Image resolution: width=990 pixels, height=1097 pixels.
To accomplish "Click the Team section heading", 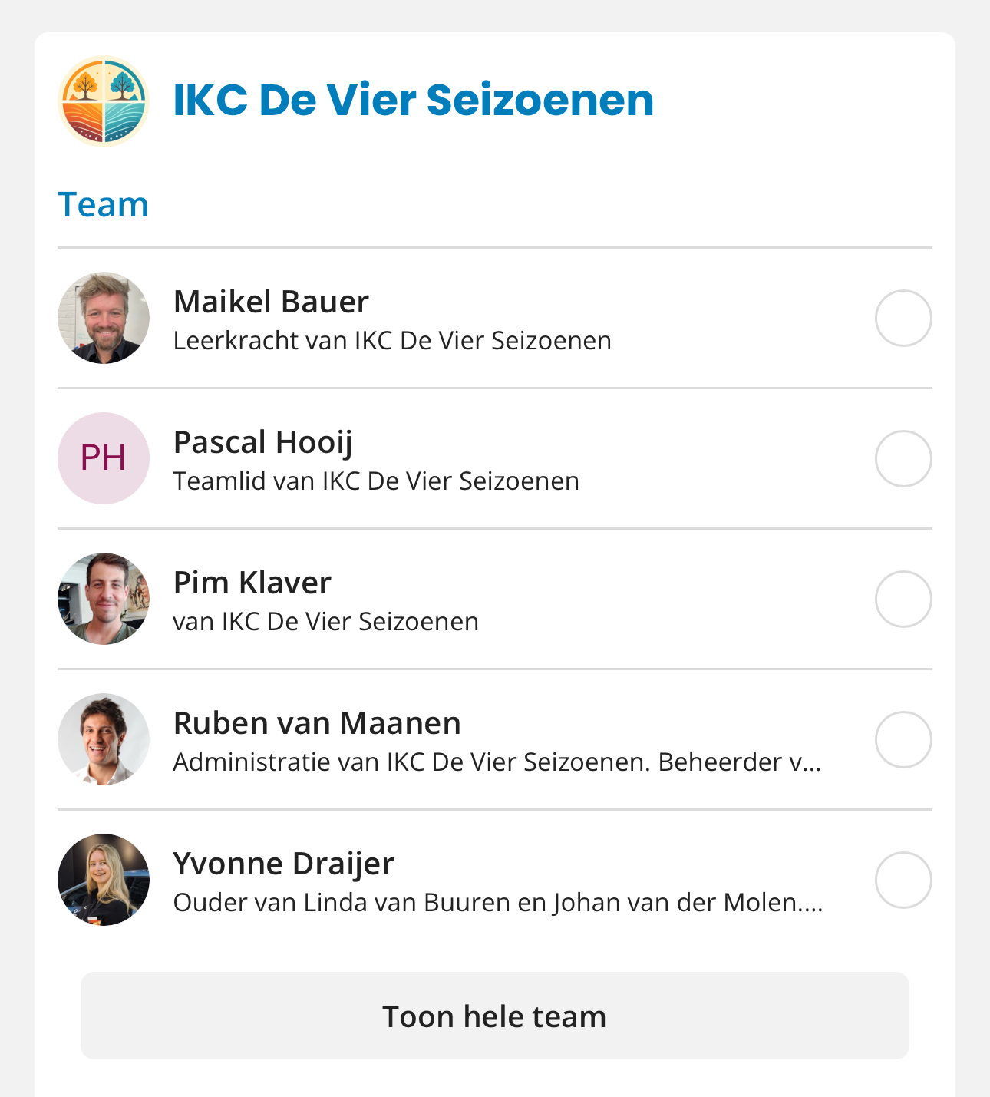I will (x=103, y=204).
